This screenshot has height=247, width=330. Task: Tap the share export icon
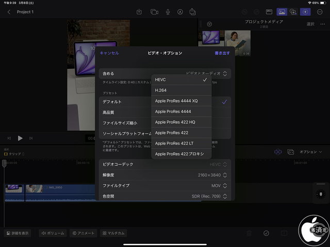[192, 12]
